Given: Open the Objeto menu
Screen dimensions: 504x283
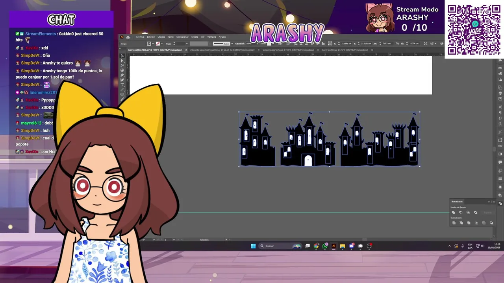Looking at the screenshot, I should (161, 37).
